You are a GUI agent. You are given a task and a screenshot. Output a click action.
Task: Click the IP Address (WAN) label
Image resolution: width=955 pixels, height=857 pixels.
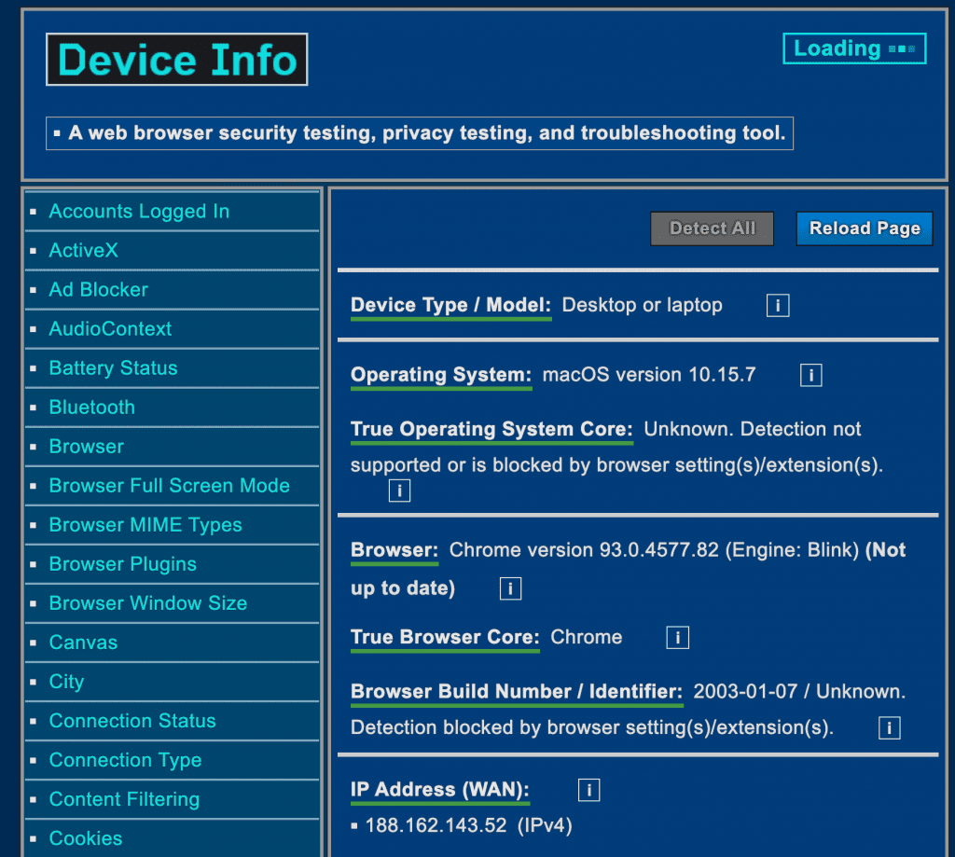coord(440,789)
